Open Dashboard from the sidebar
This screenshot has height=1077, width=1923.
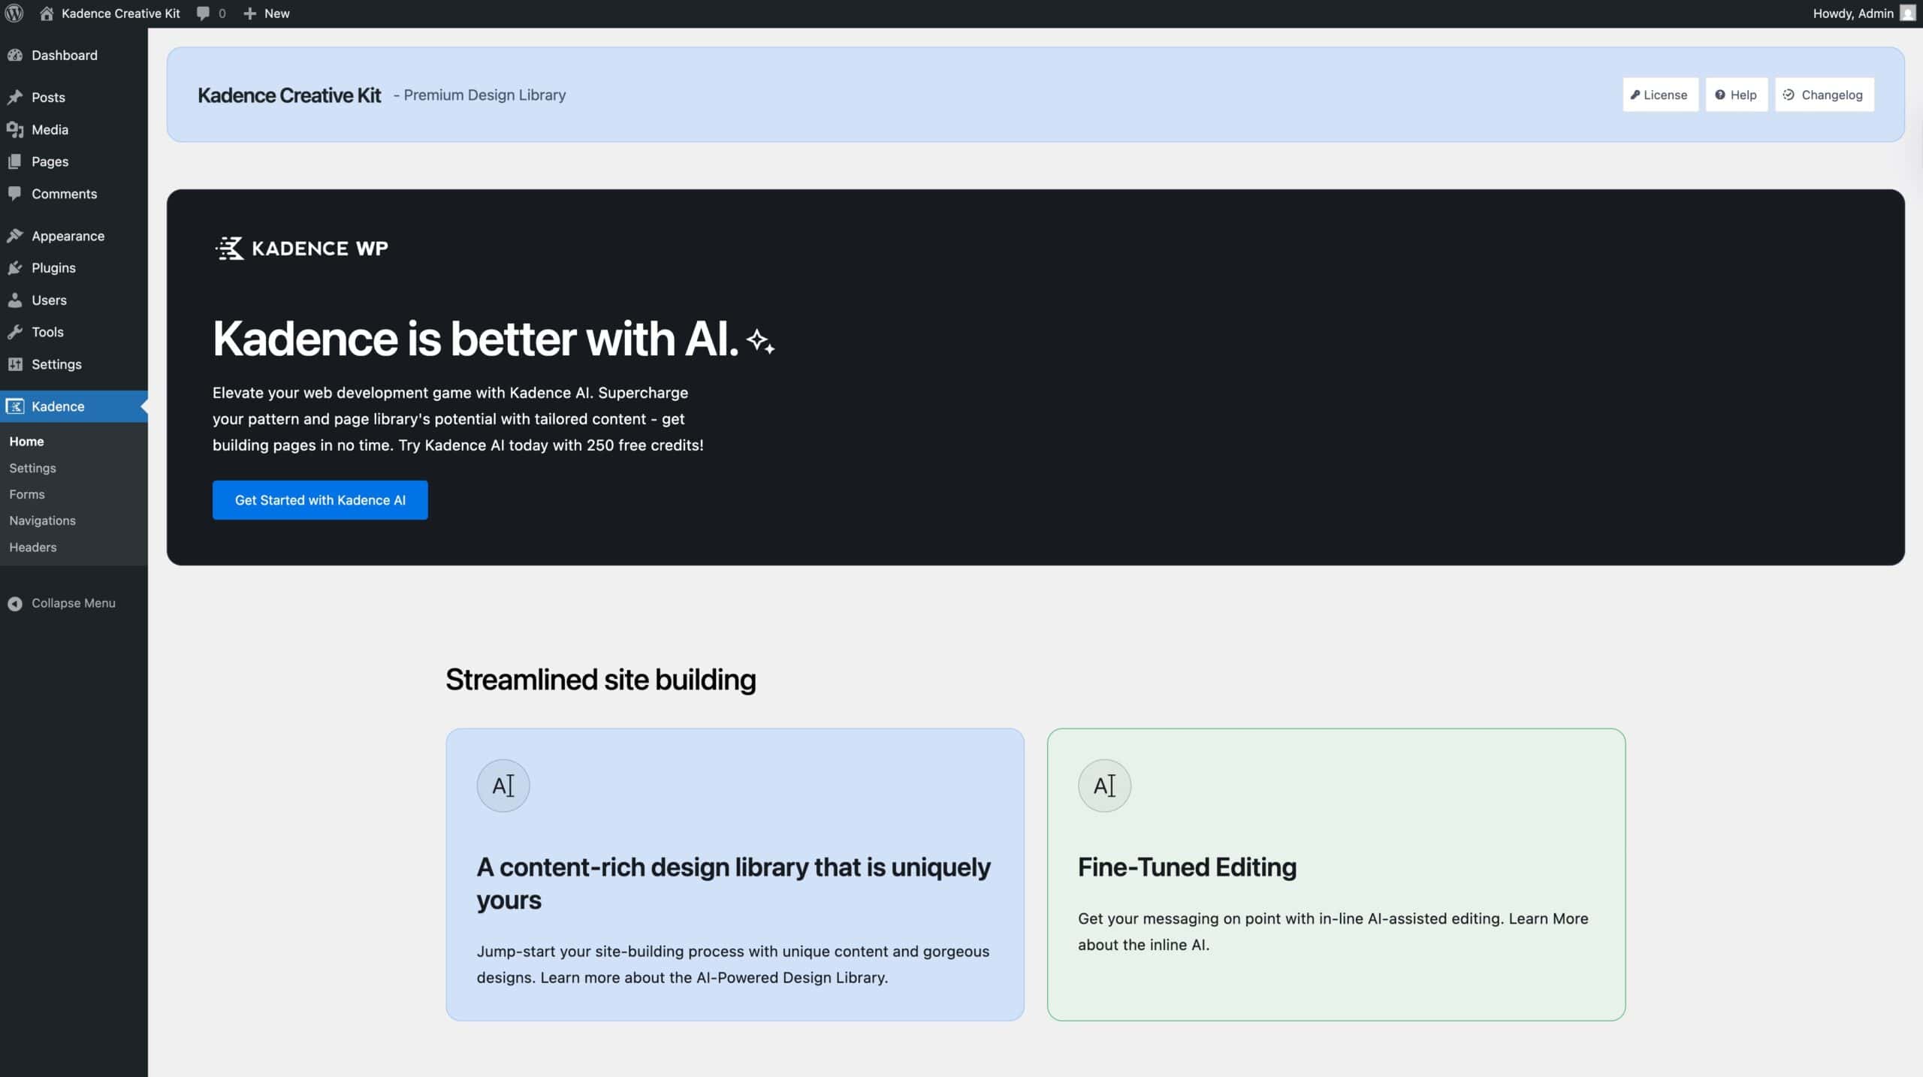(x=64, y=55)
